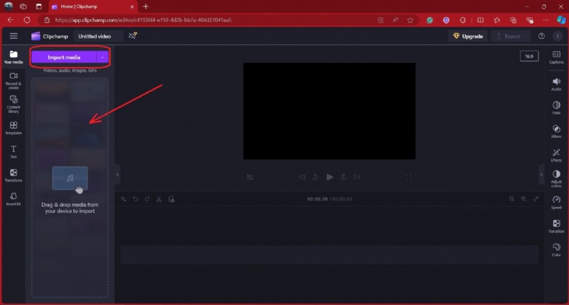Open the Transition panel in right sidebar
Viewport: 569px width, 305px height.
point(556,226)
